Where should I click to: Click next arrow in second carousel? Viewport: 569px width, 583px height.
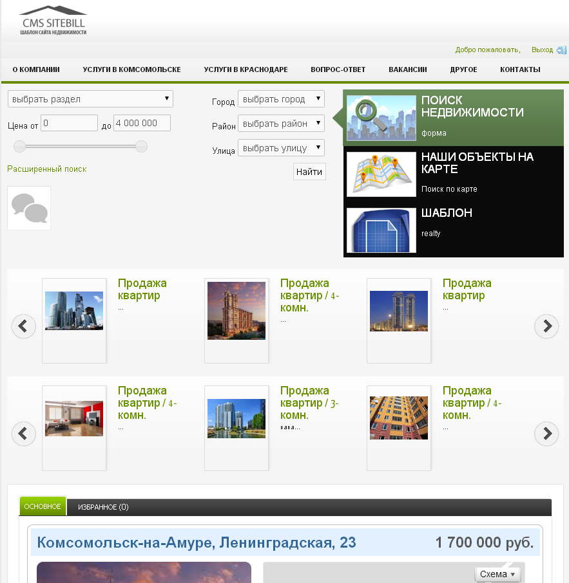(546, 434)
